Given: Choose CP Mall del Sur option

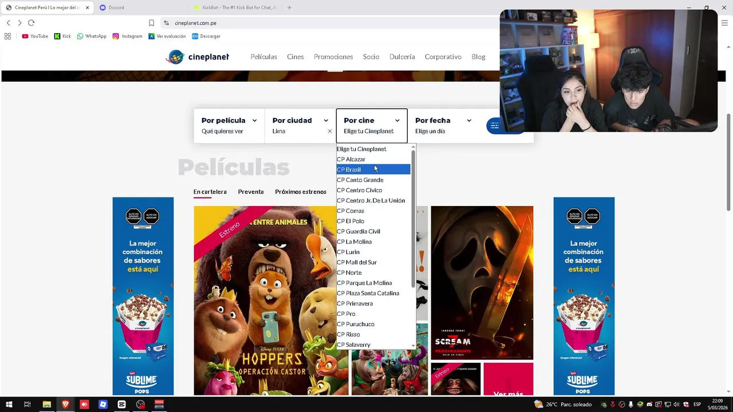Looking at the screenshot, I should 373,262.
